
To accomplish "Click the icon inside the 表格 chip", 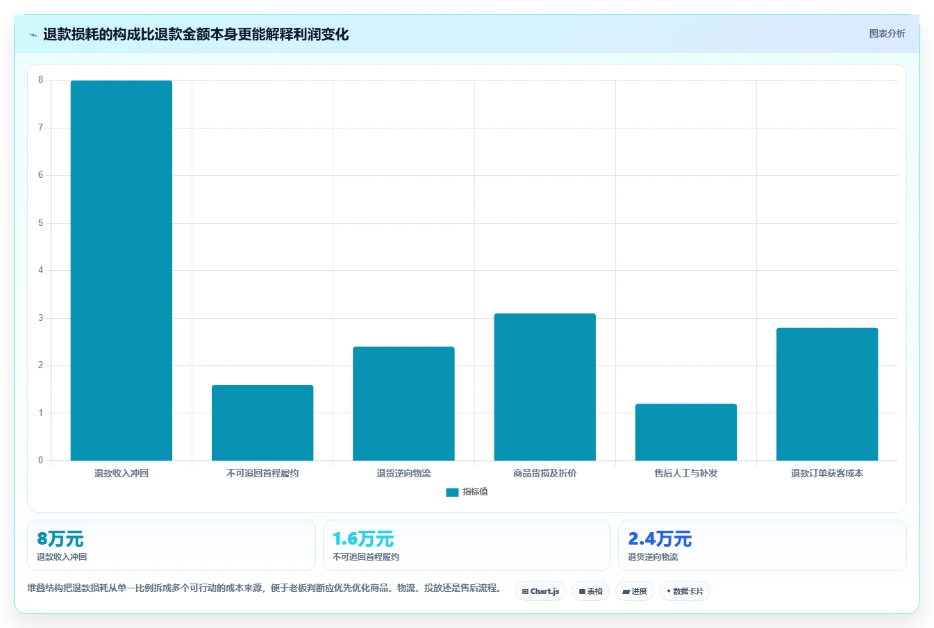I will point(582,592).
